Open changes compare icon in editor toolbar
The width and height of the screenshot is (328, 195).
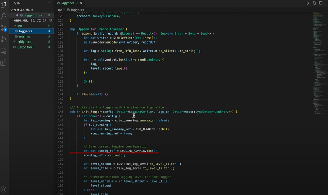[x=314, y=3]
